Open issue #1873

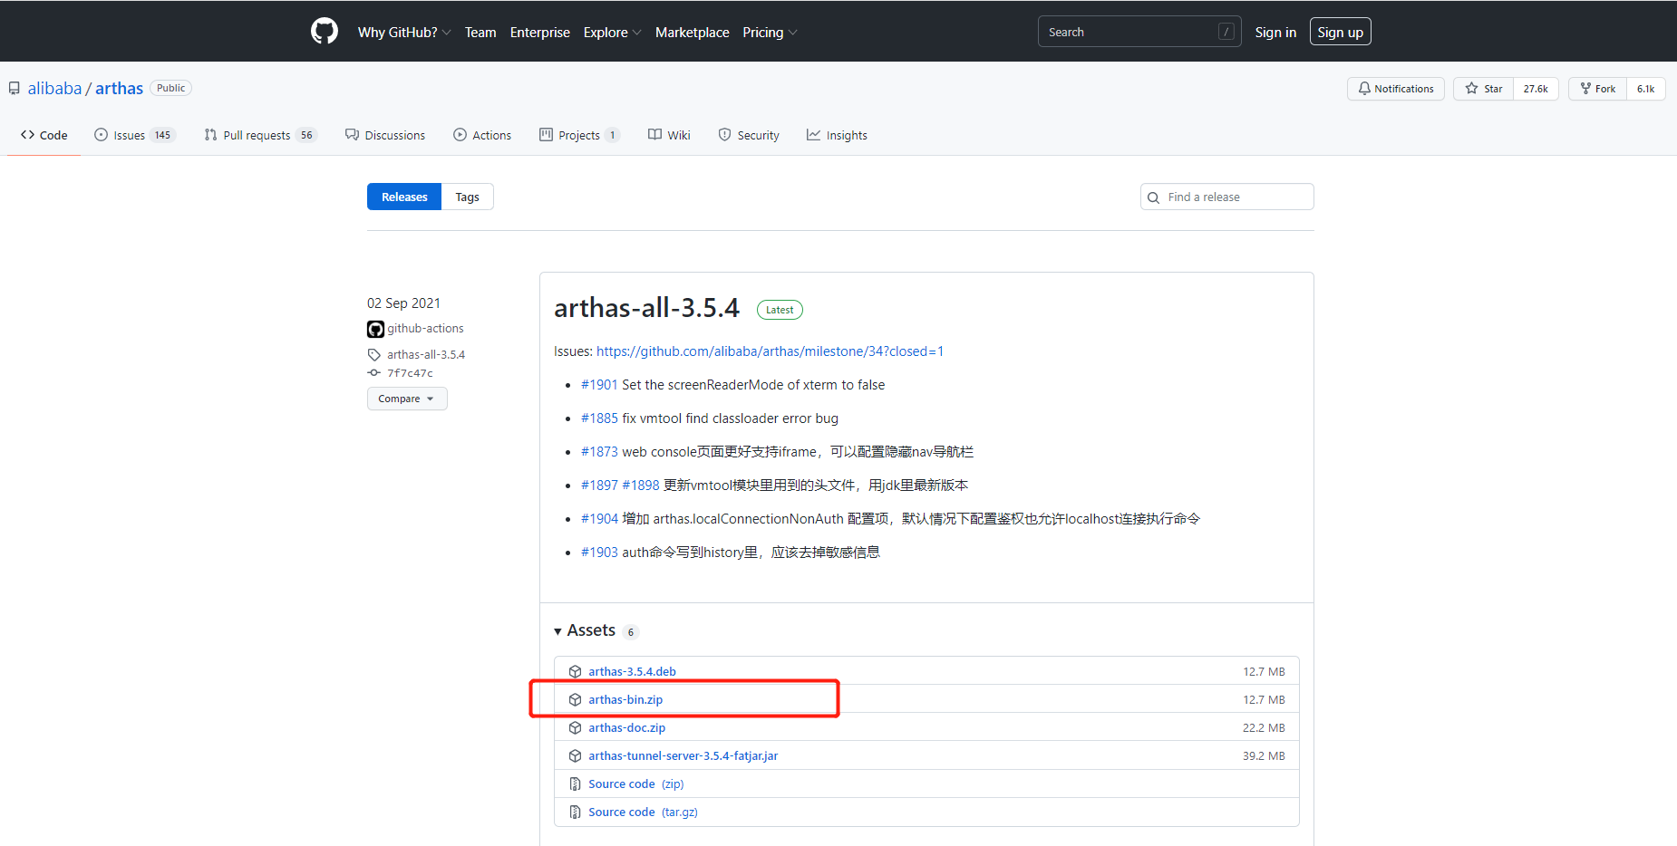pyautogui.click(x=599, y=452)
